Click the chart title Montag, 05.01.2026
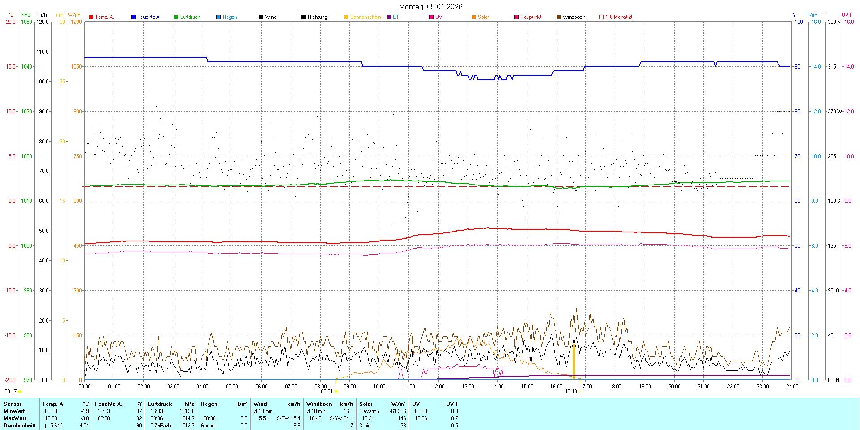Image resolution: width=860 pixels, height=430 pixels. (430, 7)
